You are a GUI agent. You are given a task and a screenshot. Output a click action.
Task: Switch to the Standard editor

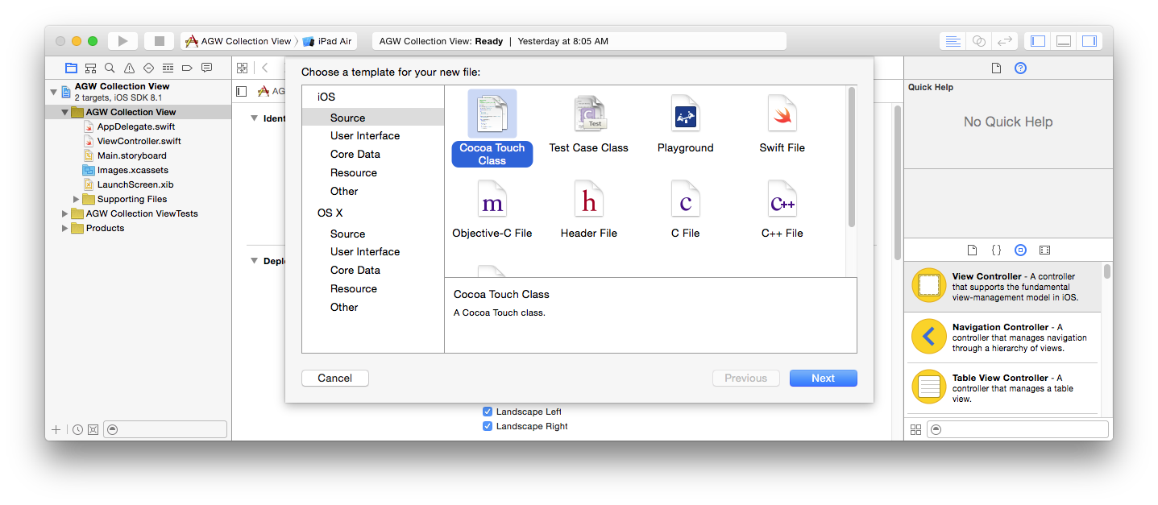[x=953, y=41]
